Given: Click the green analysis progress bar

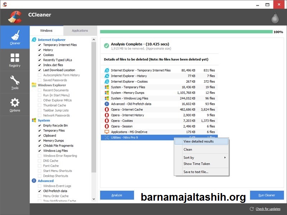Looking at the screenshot, I should point(186,32).
